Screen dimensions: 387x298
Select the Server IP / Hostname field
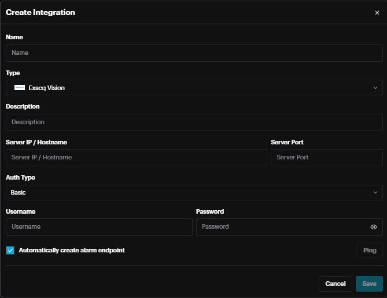[x=136, y=158]
